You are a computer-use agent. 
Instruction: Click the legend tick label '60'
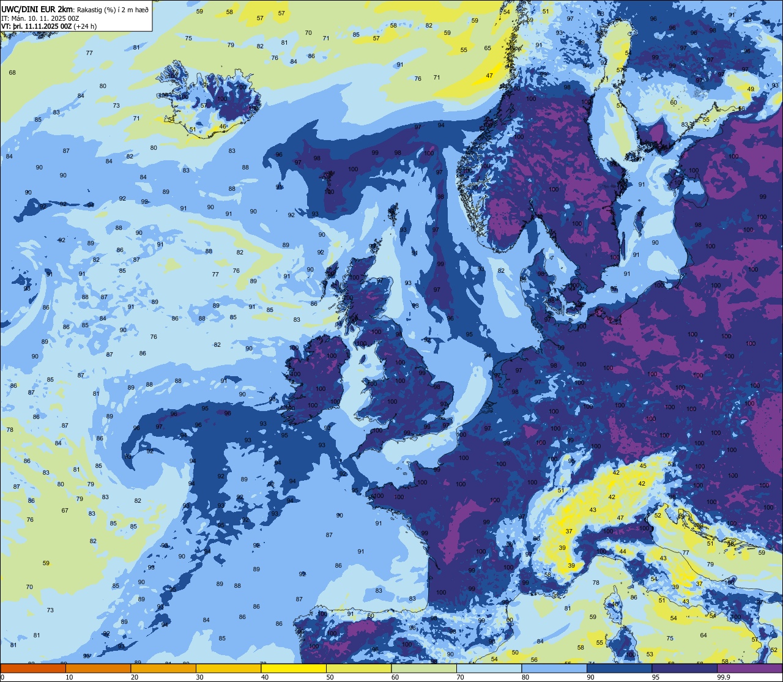[395, 676]
